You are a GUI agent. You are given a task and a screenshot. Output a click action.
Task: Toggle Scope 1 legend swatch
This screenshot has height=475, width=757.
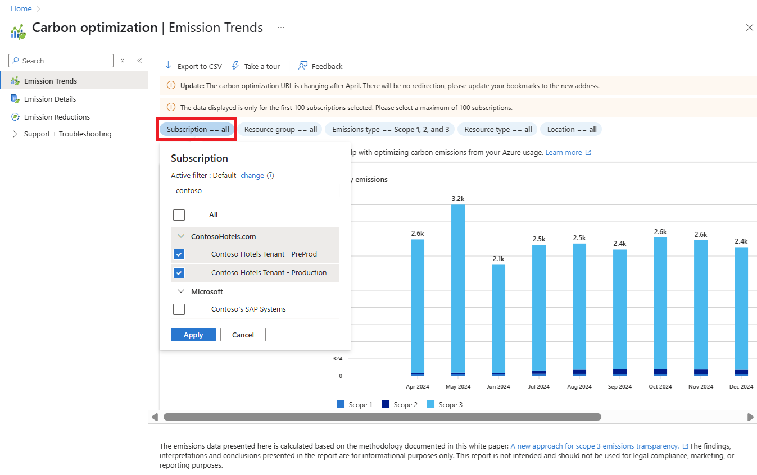(341, 404)
